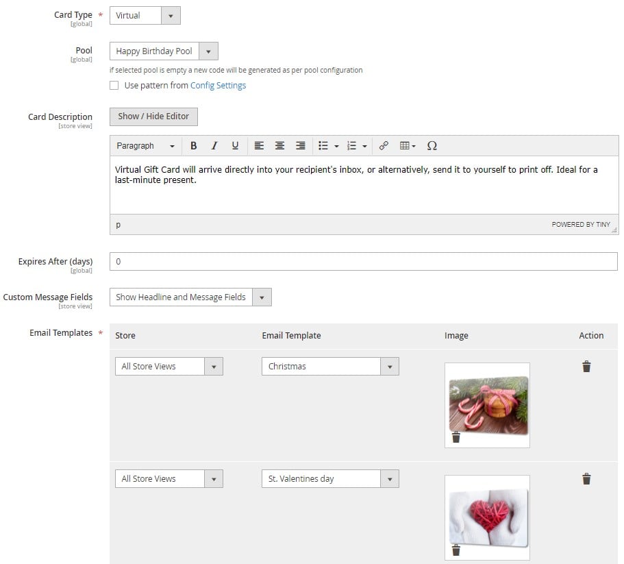Image resolution: width=624 pixels, height=564 pixels.
Task: Center align text in the editor
Action: pos(279,146)
